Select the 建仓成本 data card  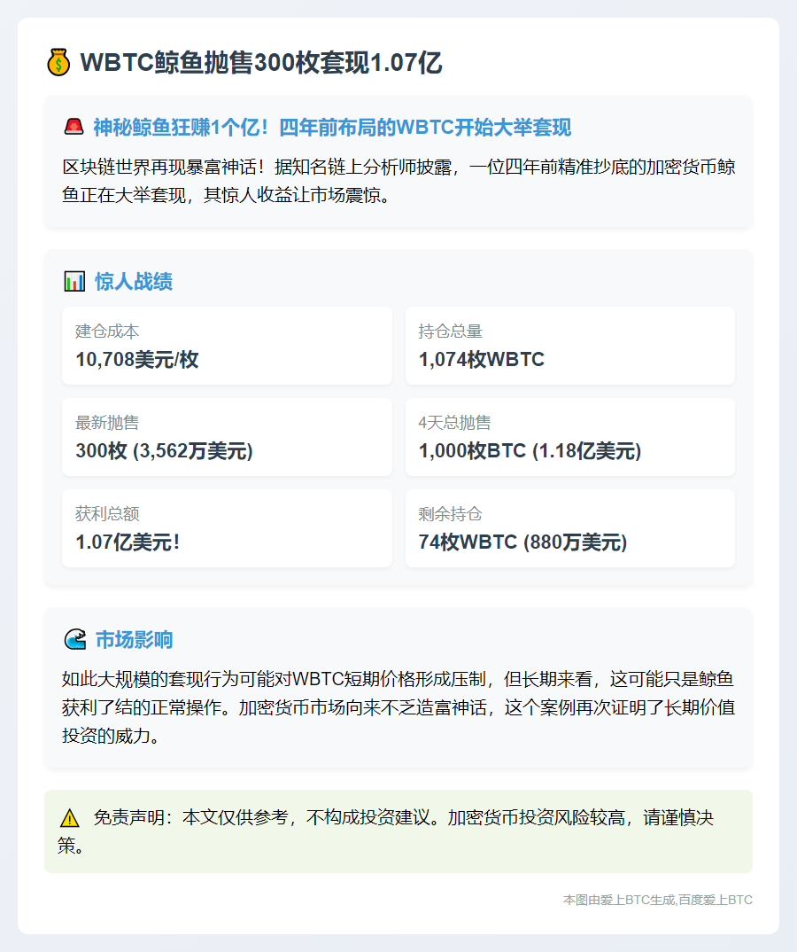[x=227, y=346]
